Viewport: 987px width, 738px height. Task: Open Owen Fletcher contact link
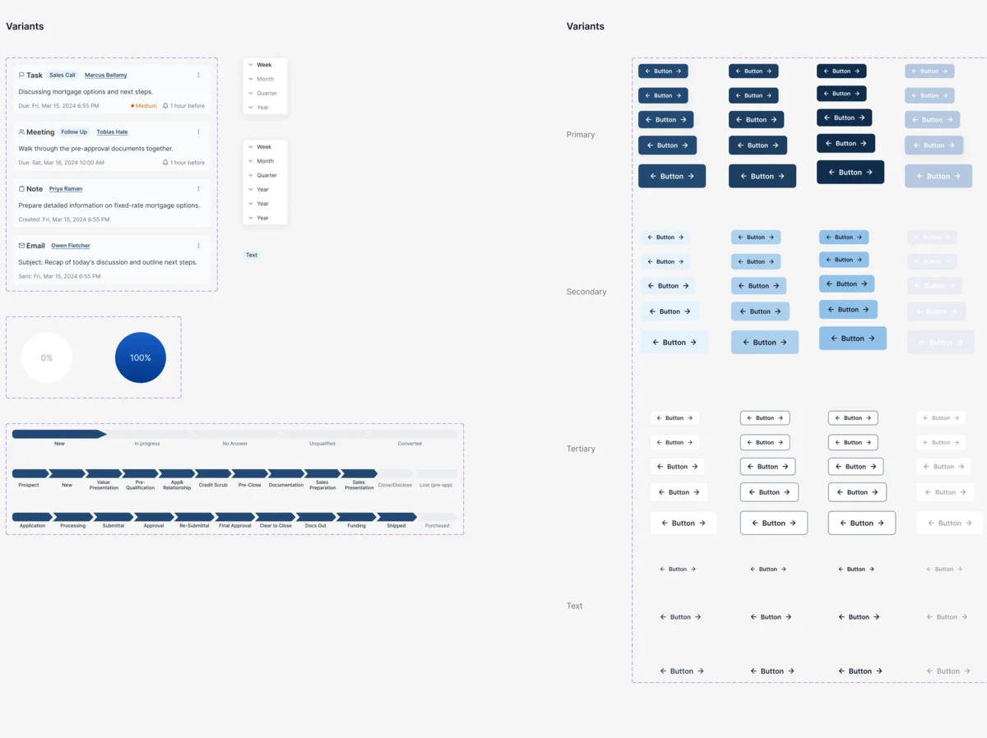coord(71,246)
